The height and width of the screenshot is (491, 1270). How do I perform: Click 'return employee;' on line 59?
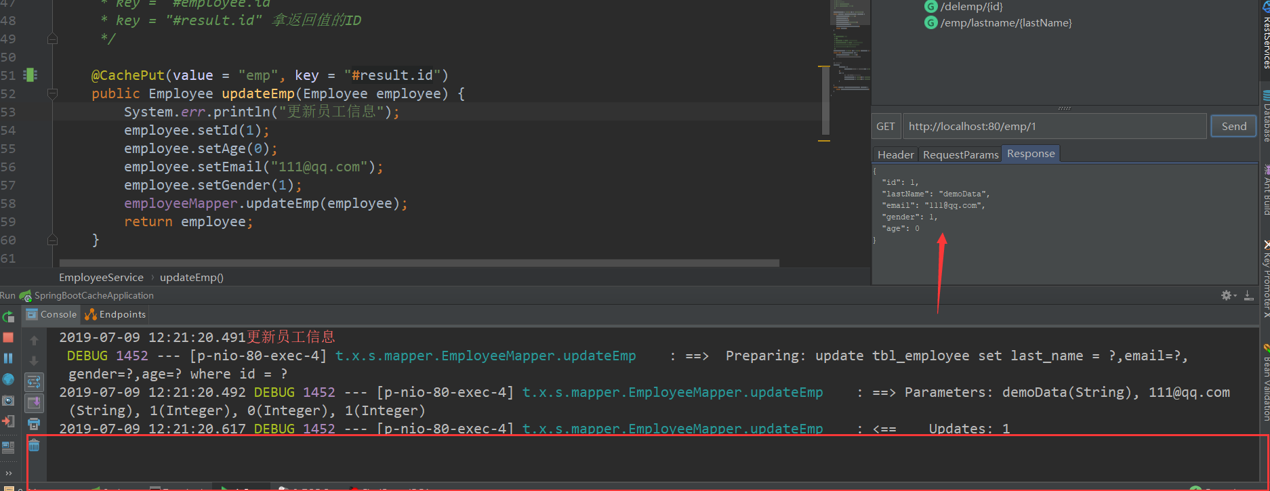pos(188,221)
